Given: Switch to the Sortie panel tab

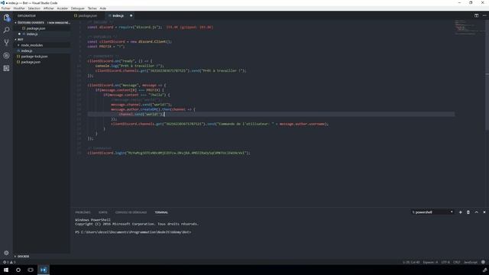Looking at the screenshot, I should (103, 212).
